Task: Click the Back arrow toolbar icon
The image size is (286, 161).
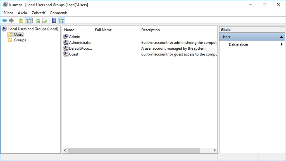Action: coord(4,20)
